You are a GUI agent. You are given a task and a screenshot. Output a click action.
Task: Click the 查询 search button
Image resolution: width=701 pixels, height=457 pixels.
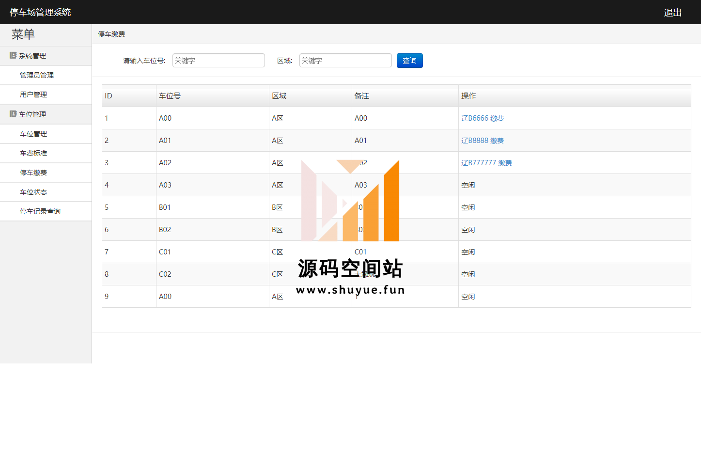[409, 61]
